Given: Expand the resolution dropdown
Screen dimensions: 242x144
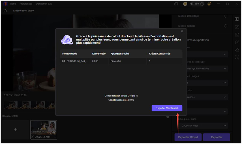Looking at the screenshot, I should coord(225,54).
